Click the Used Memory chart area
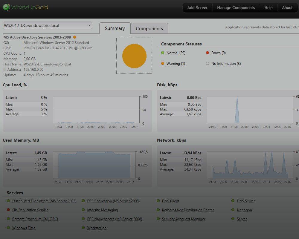Viewport: 299px width, 239px height. (94, 165)
